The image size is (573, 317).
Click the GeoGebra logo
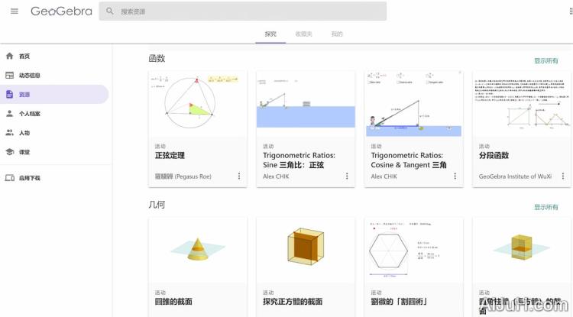(61, 11)
